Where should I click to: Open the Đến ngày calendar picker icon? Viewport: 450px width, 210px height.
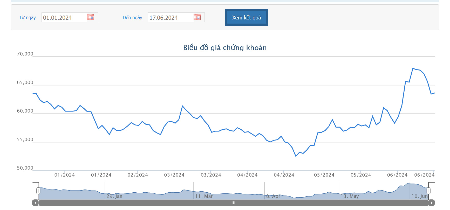[197, 17]
